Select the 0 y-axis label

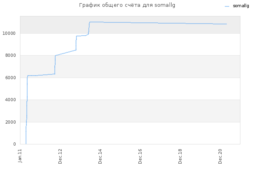click(x=14, y=144)
